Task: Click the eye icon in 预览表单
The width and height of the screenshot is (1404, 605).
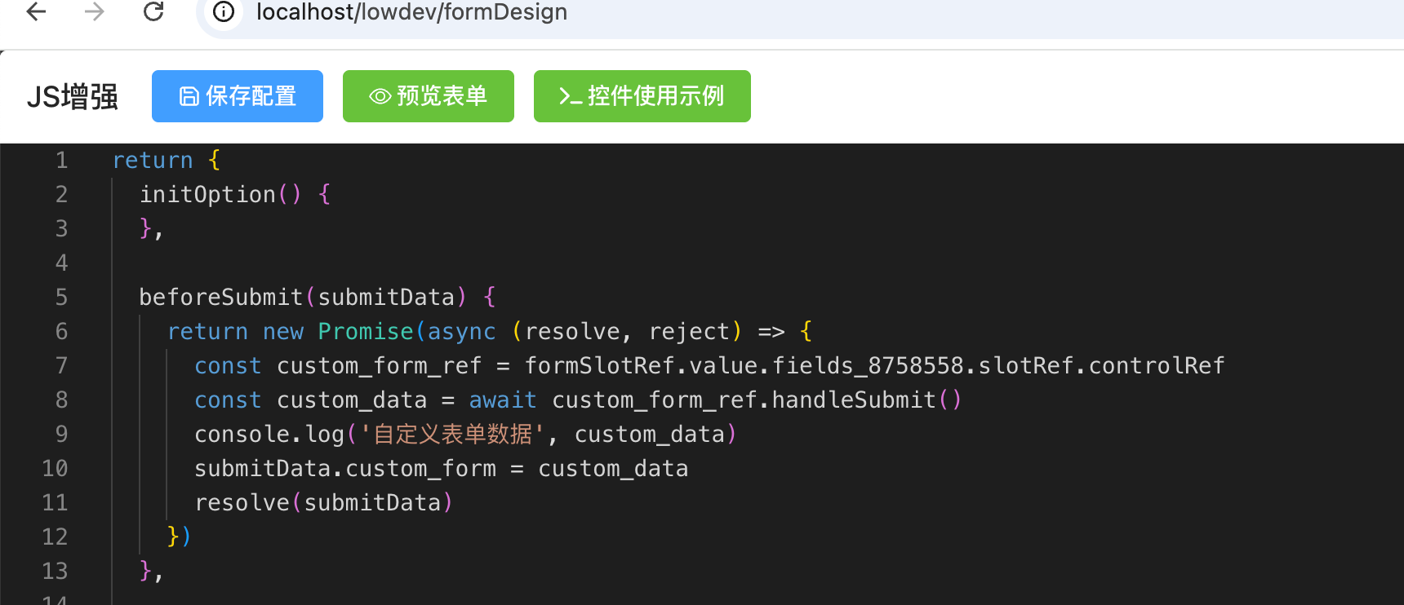Action: click(380, 96)
